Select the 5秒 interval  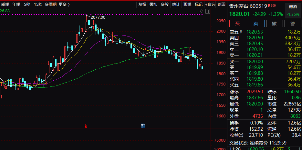27,5
